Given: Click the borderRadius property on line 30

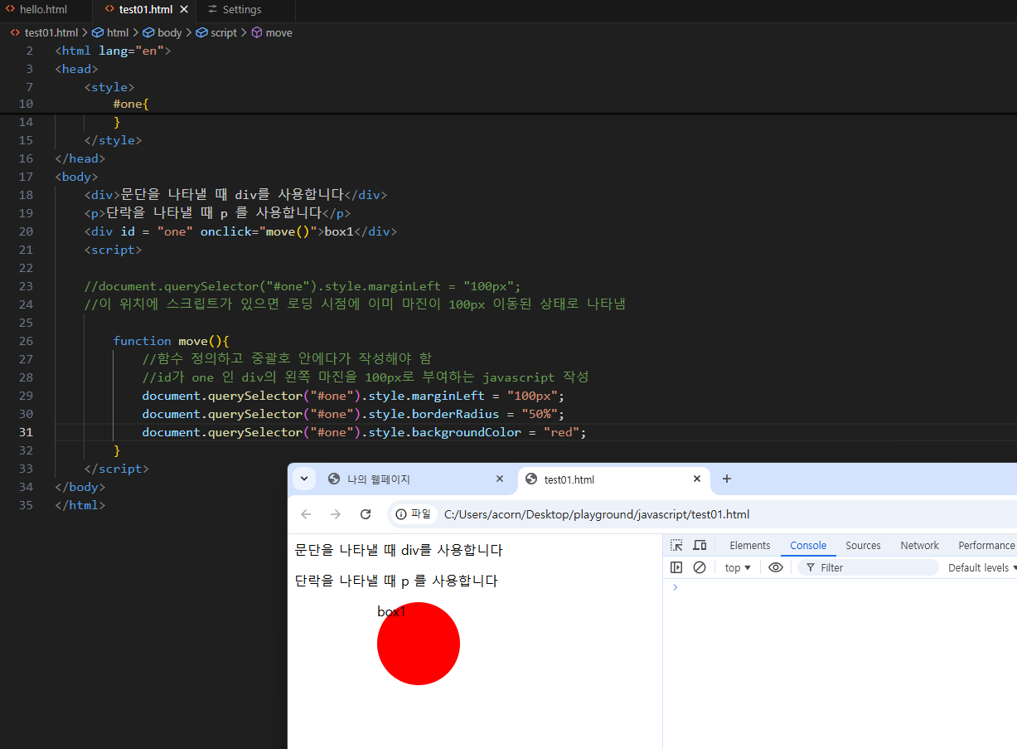Looking at the screenshot, I should click(x=456, y=414).
